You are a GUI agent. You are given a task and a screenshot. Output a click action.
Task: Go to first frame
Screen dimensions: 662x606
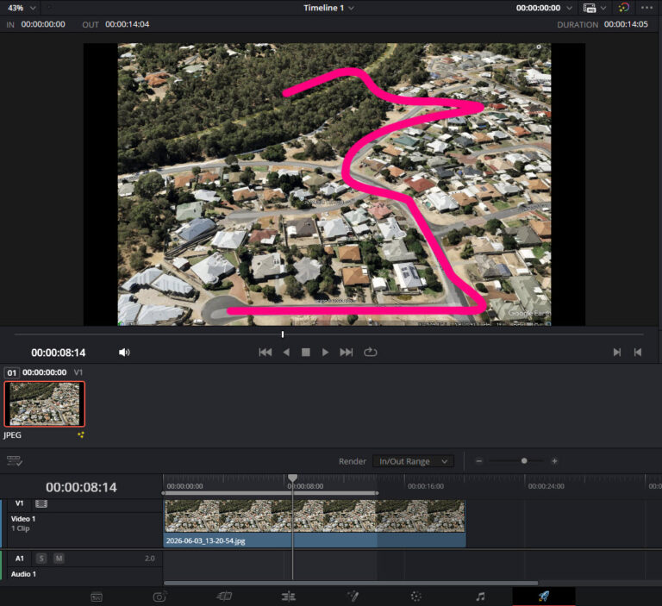tap(265, 353)
